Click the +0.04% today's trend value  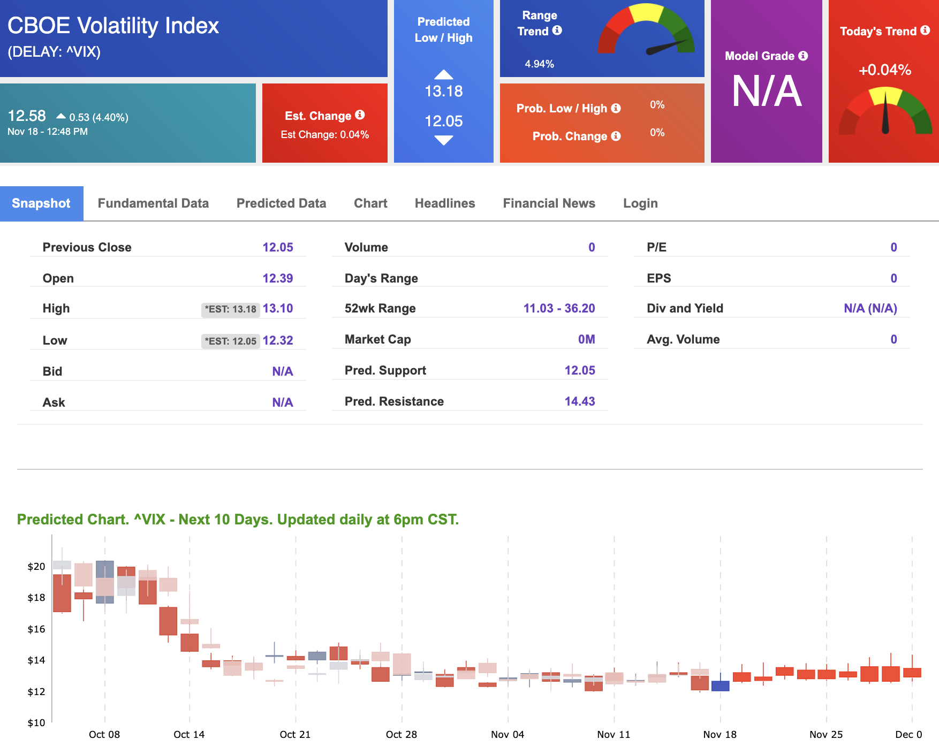click(885, 70)
